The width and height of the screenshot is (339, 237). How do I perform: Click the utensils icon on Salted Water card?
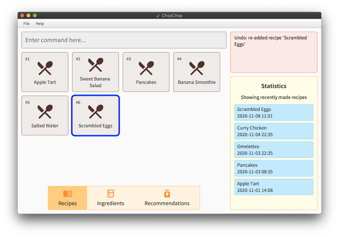45,112
